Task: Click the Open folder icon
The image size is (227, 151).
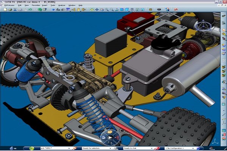Action: tap(10, 9)
